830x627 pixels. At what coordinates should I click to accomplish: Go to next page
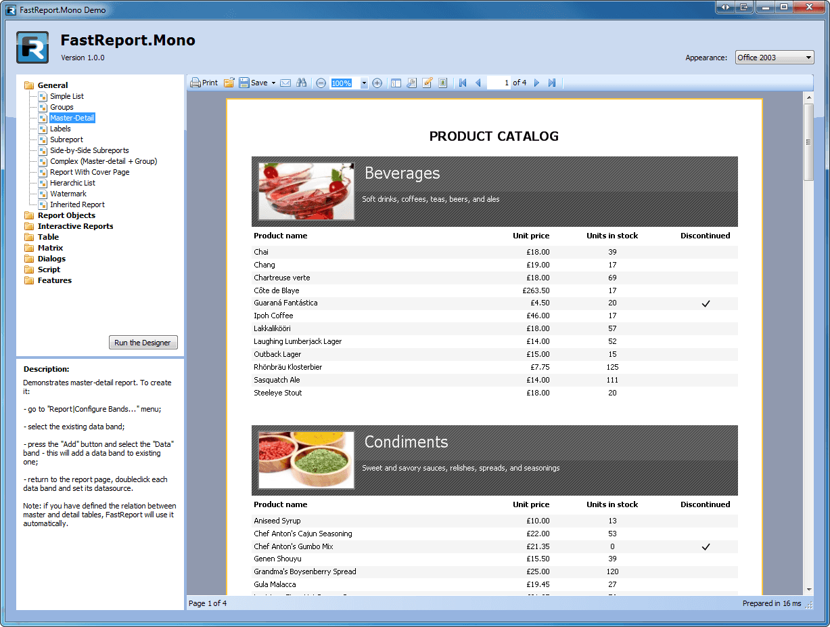point(537,83)
